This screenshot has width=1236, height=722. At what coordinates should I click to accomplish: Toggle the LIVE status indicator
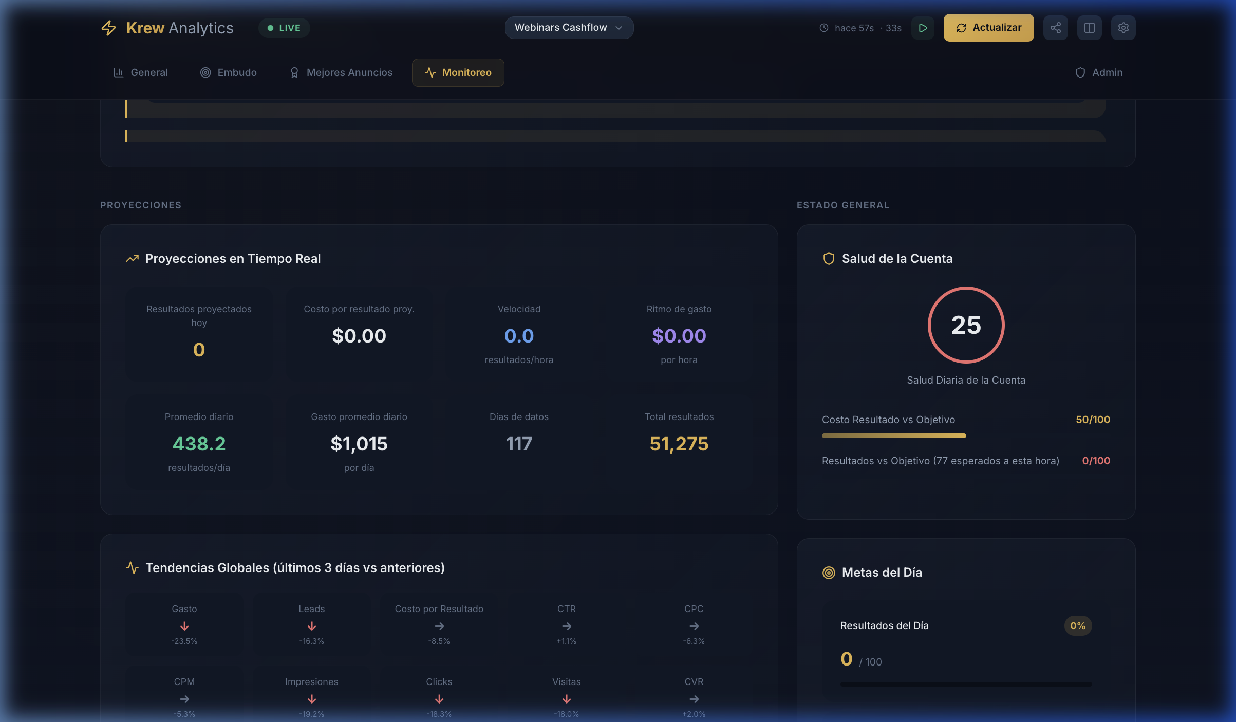coord(284,28)
